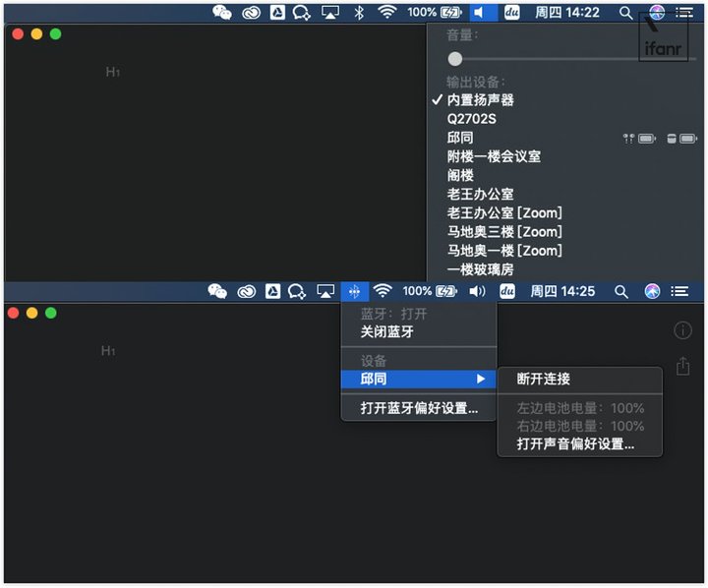Click green zoom button of upper window
Screen dimensions: 708x588
click(x=55, y=34)
